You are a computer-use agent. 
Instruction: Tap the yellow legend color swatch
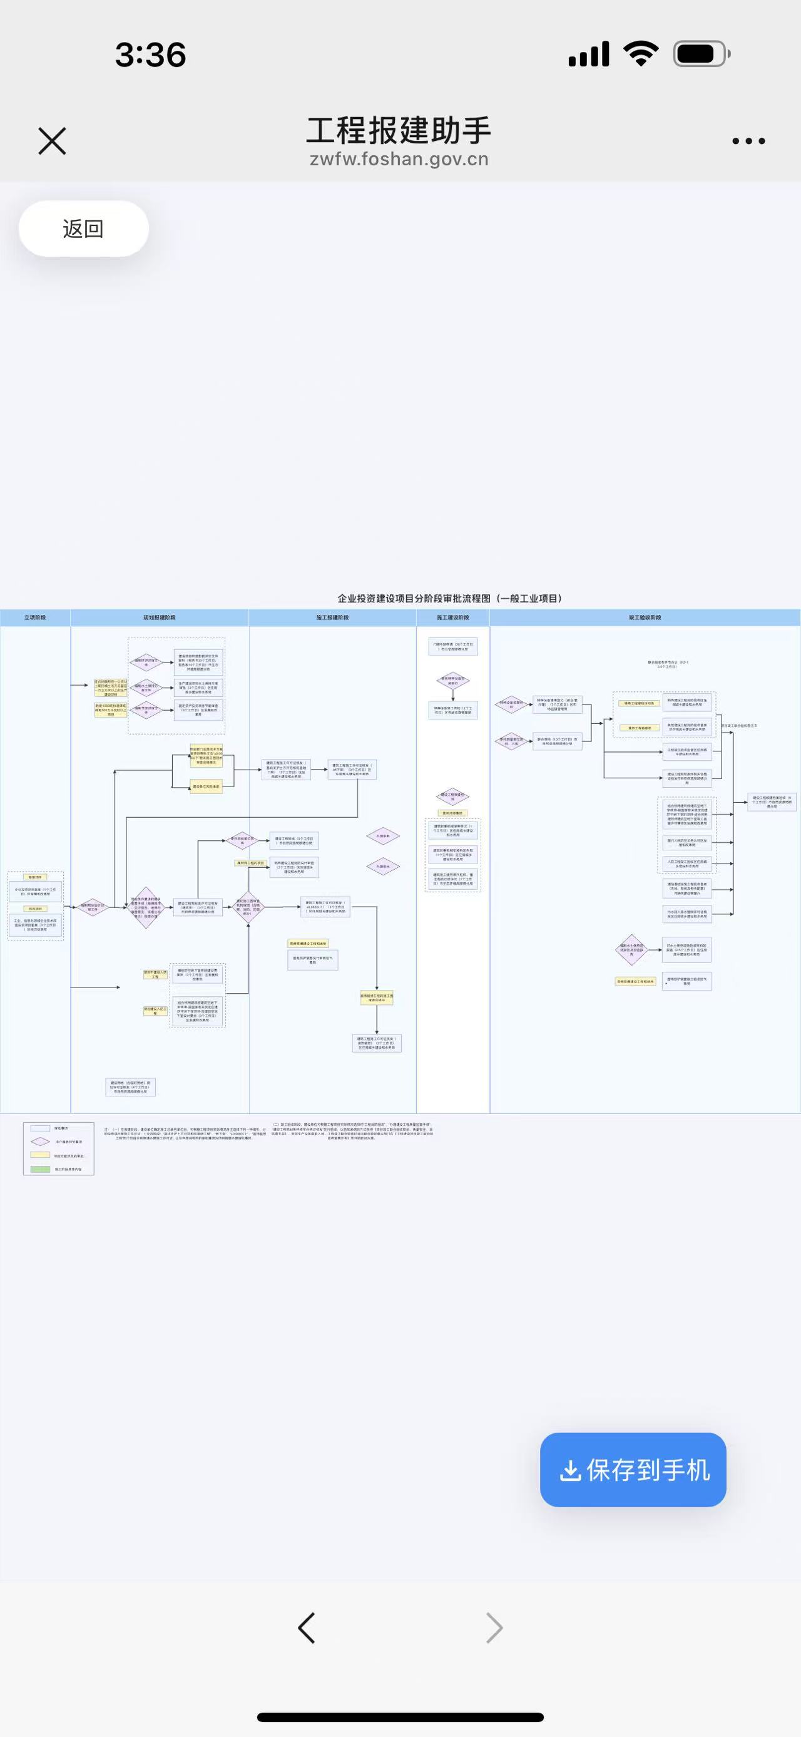41,1155
